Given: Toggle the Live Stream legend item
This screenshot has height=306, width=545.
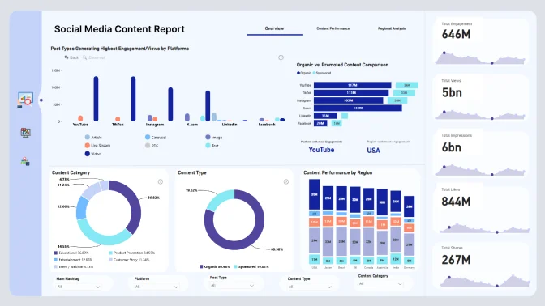Looking at the screenshot, I should (97, 146).
